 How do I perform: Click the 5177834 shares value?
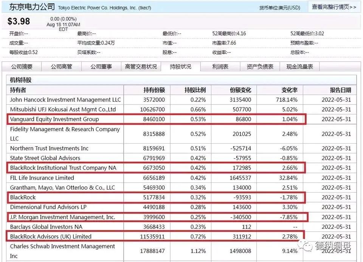click(154, 198)
